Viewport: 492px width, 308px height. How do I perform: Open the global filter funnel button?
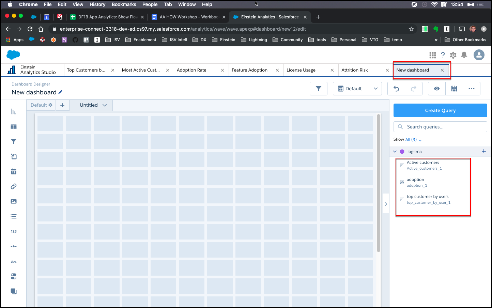tap(319, 89)
